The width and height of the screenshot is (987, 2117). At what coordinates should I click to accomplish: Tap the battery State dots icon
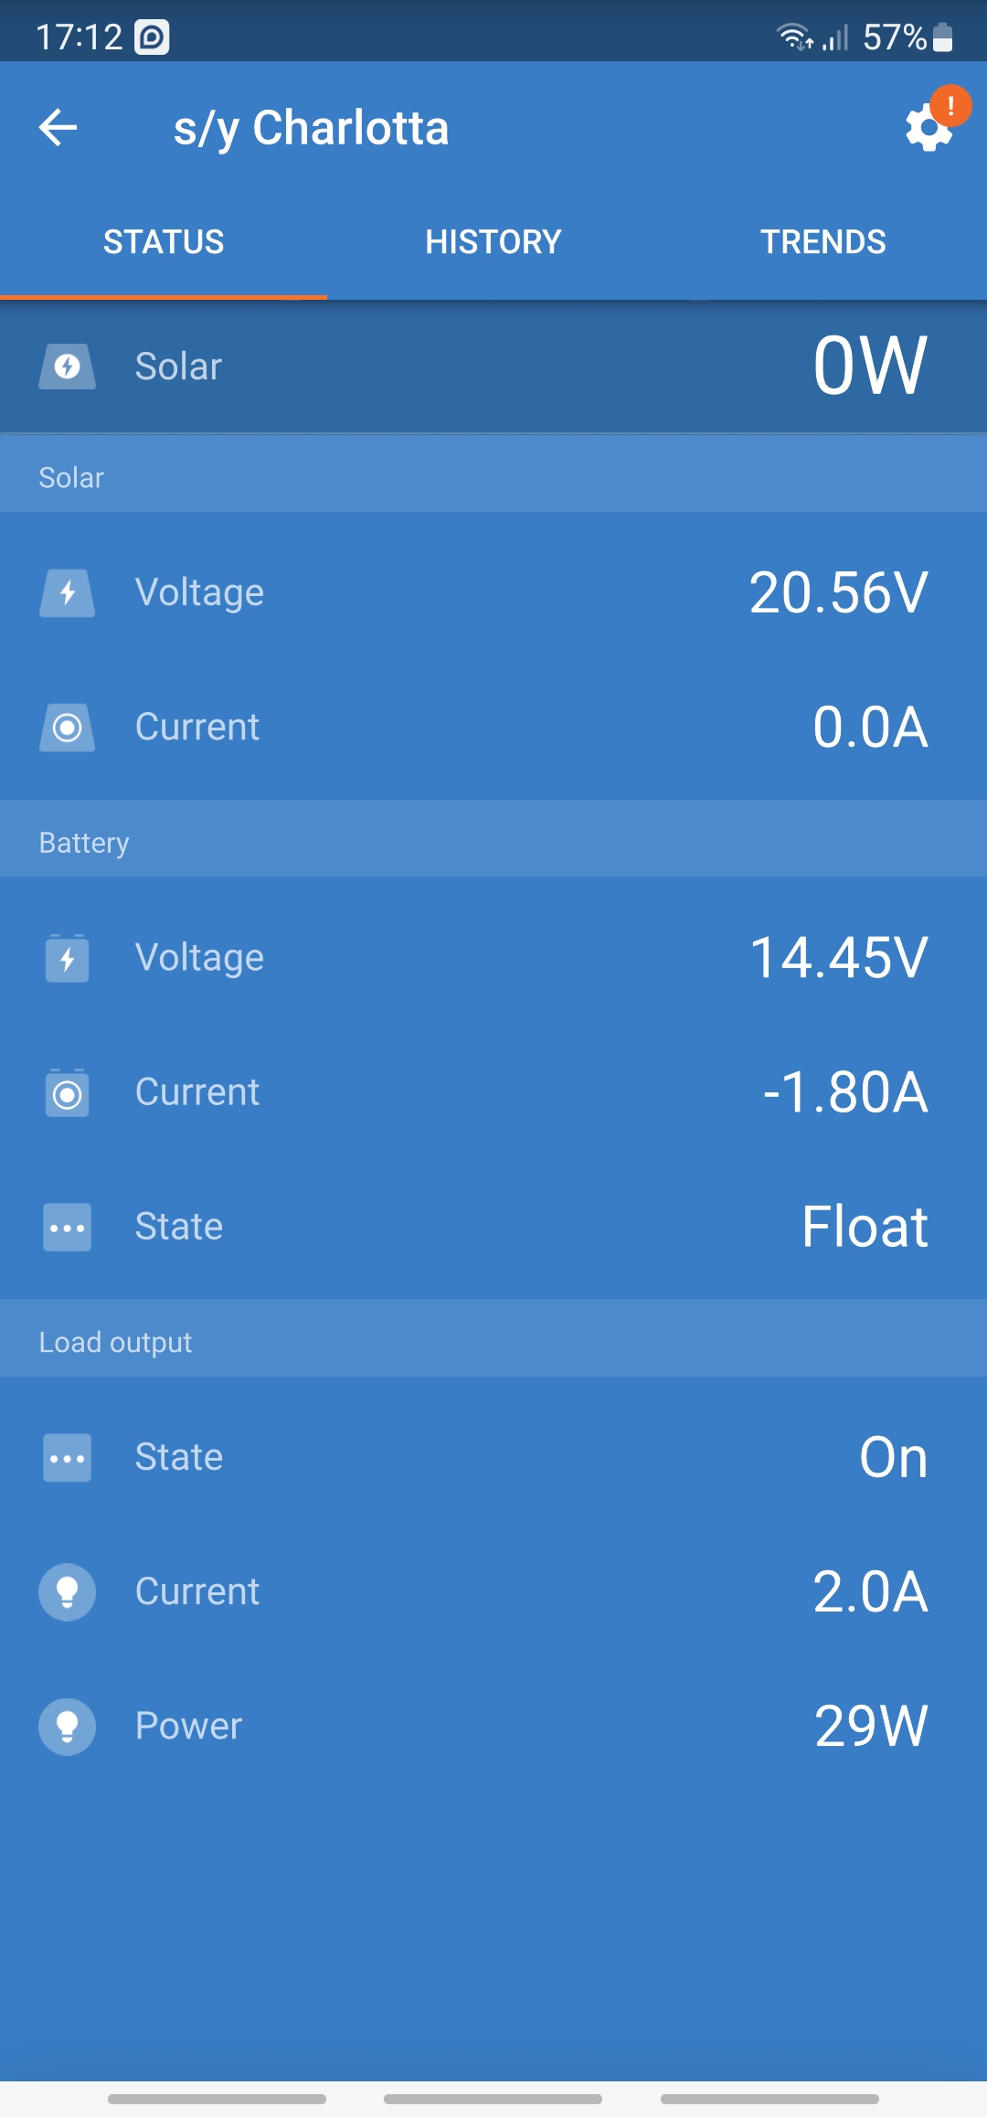[x=67, y=1227]
